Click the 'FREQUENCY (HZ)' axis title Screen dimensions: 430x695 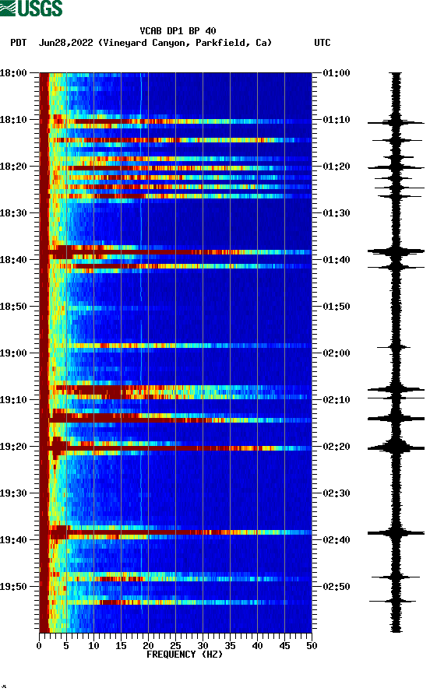click(185, 655)
